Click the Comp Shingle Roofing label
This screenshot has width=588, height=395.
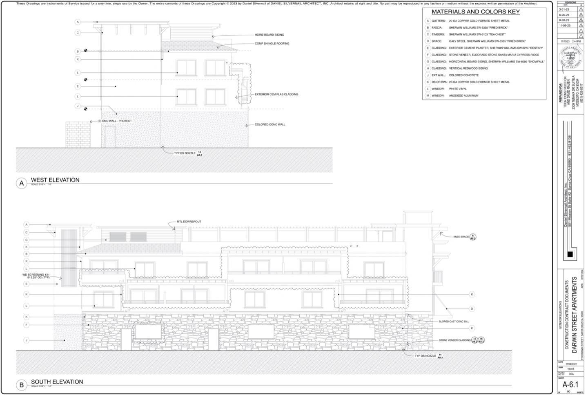click(272, 44)
